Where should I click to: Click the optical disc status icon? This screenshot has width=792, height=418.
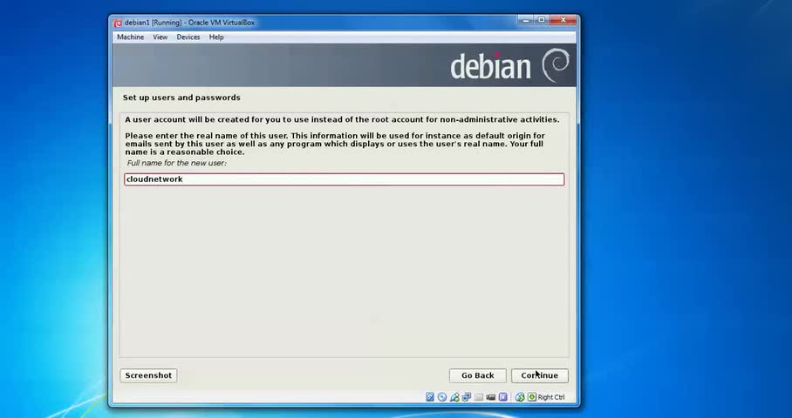click(x=442, y=397)
